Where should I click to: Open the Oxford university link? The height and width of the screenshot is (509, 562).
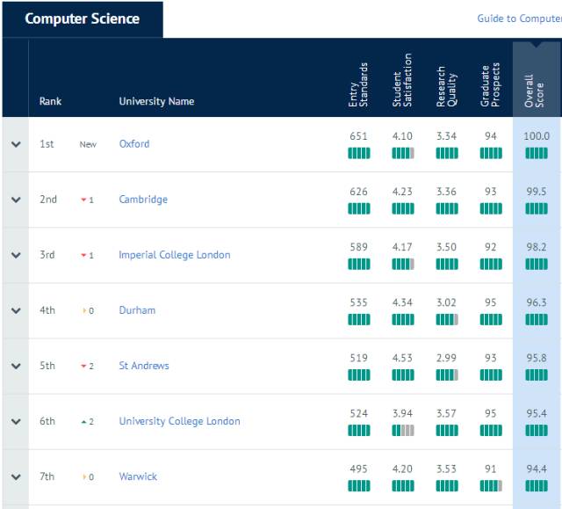134,144
